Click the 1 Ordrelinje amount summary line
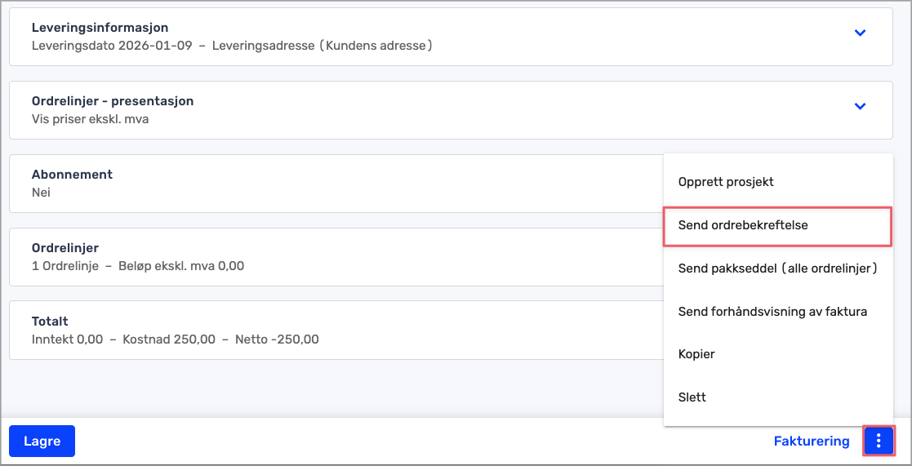The height and width of the screenshot is (466, 912). pos(137,266)
